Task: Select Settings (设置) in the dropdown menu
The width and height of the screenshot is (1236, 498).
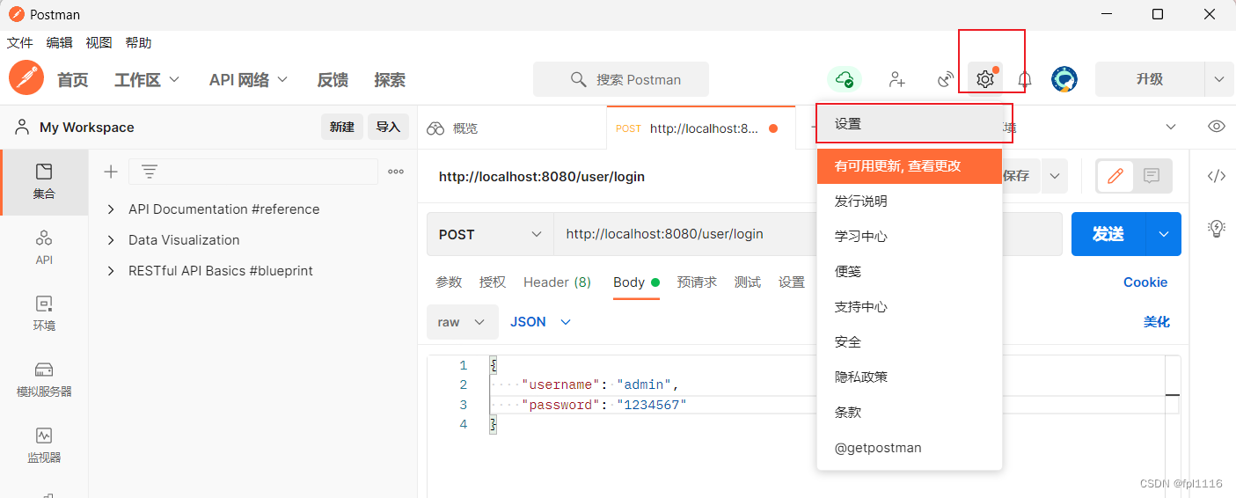Action: (910, 124)
